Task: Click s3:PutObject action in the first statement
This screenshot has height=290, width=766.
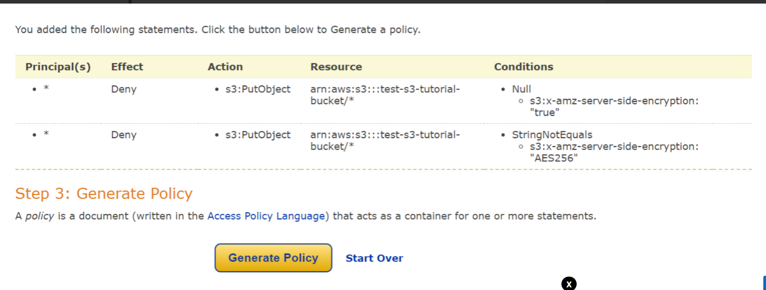Action: point(258,89)
